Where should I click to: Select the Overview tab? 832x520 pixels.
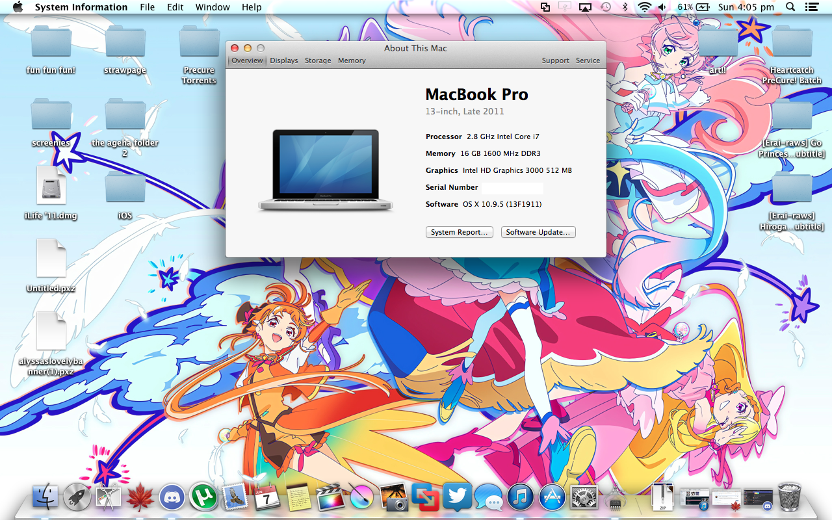[247, 60]
